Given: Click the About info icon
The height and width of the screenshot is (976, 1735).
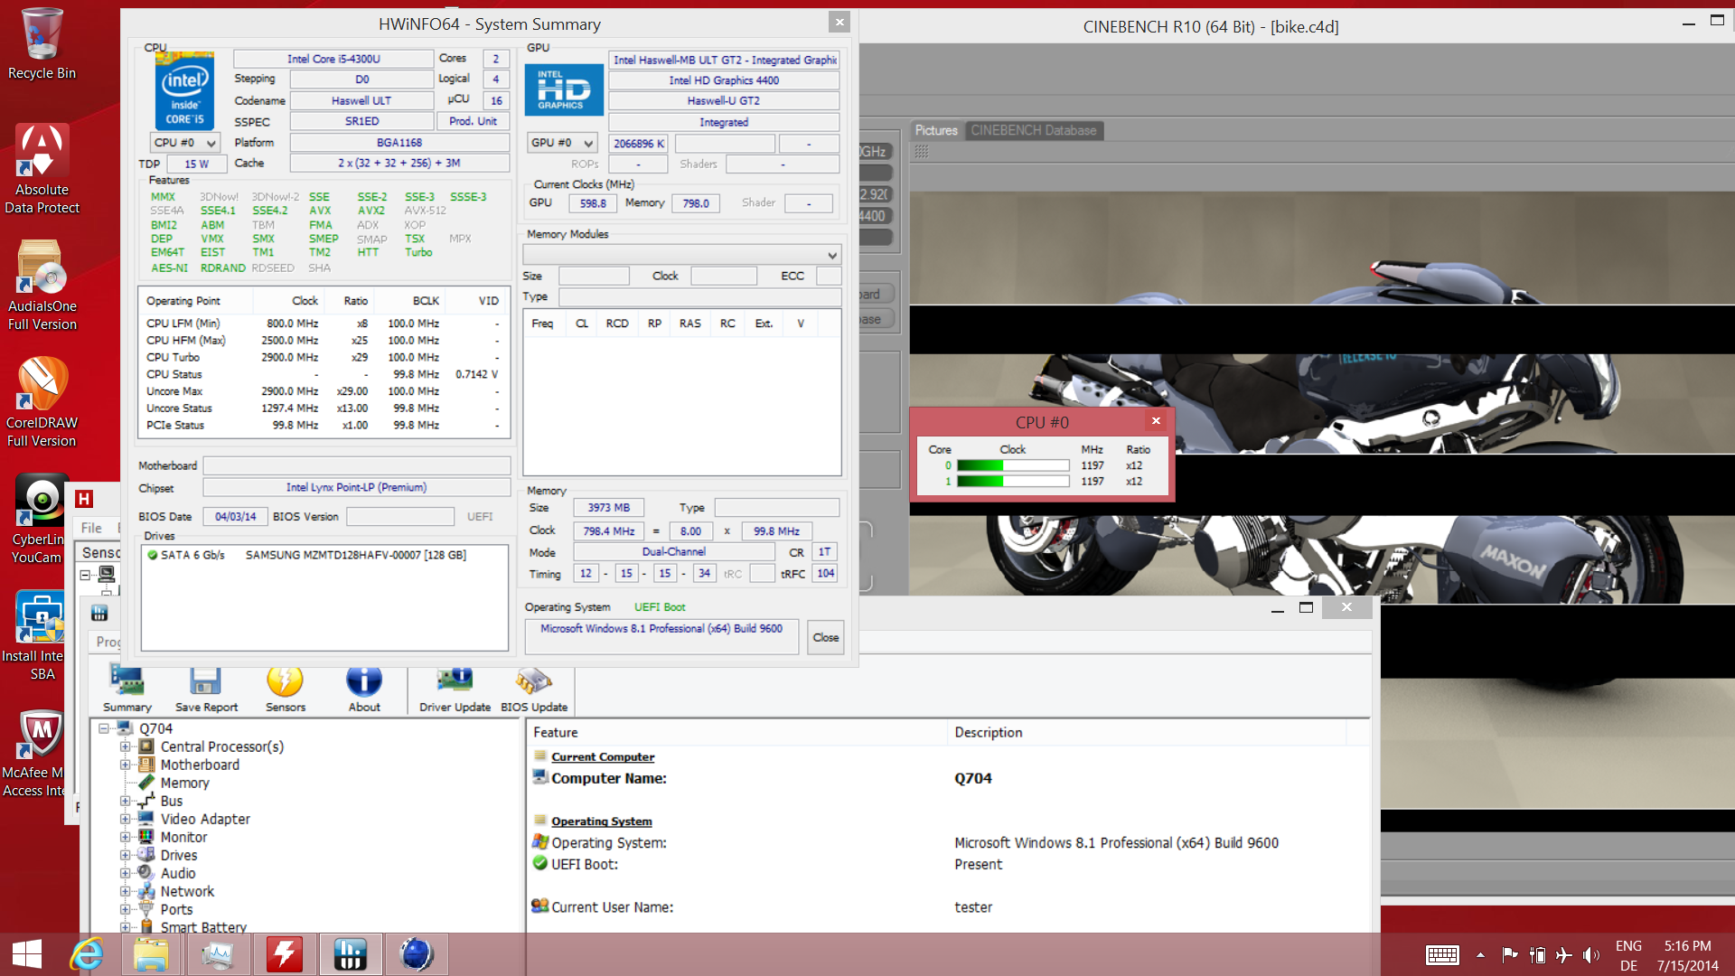Looking at the screenshot, I should (364, 689).
